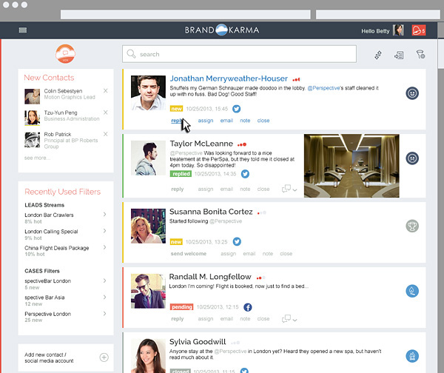Screen dimensions: 444x373
Task: Expand conversation dropdown arrow on Taylor's post
Action: 295,190
